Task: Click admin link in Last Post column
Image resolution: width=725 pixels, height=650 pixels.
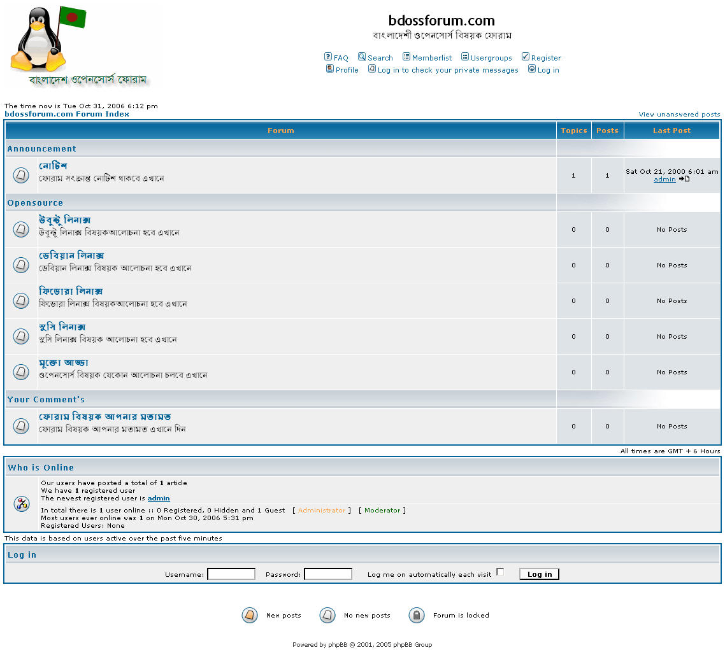Action: coord(664,180)
